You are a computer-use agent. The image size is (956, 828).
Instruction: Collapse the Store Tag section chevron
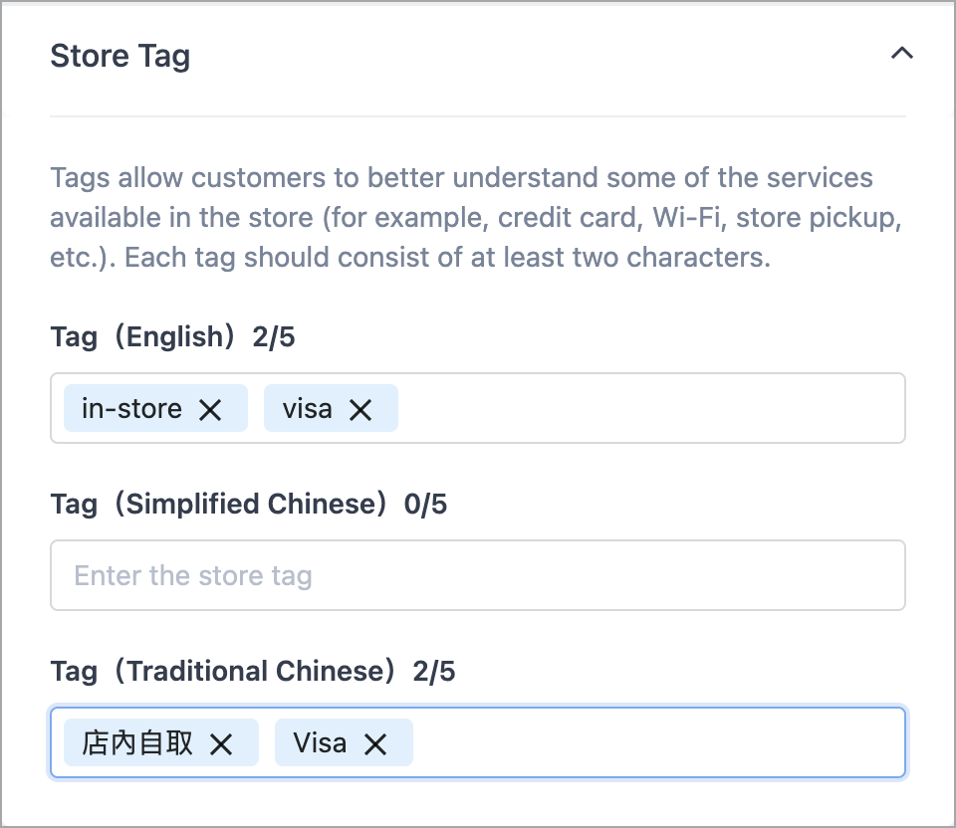(x=902, y=54)
